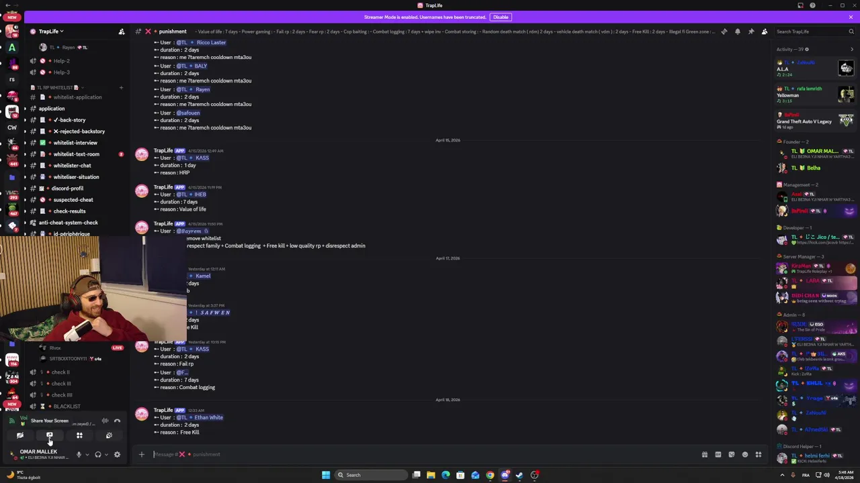The height and width of the screenshot is (483, 860).
Task: Open the TrapLife server dropdown menu
Action: coord(50,32)
